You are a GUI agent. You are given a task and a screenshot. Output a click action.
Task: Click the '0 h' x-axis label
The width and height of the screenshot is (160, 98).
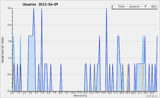(x=12, y=93)
